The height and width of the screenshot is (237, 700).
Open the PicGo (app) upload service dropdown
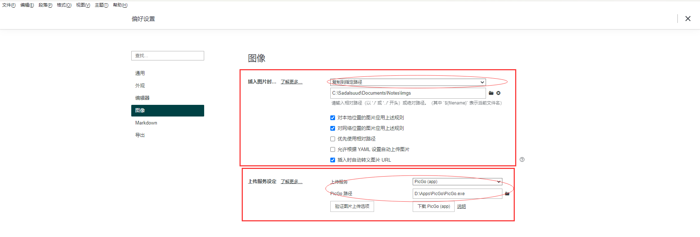(457, 182)
